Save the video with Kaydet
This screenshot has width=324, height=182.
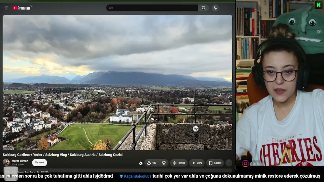[x=215, y=163]
